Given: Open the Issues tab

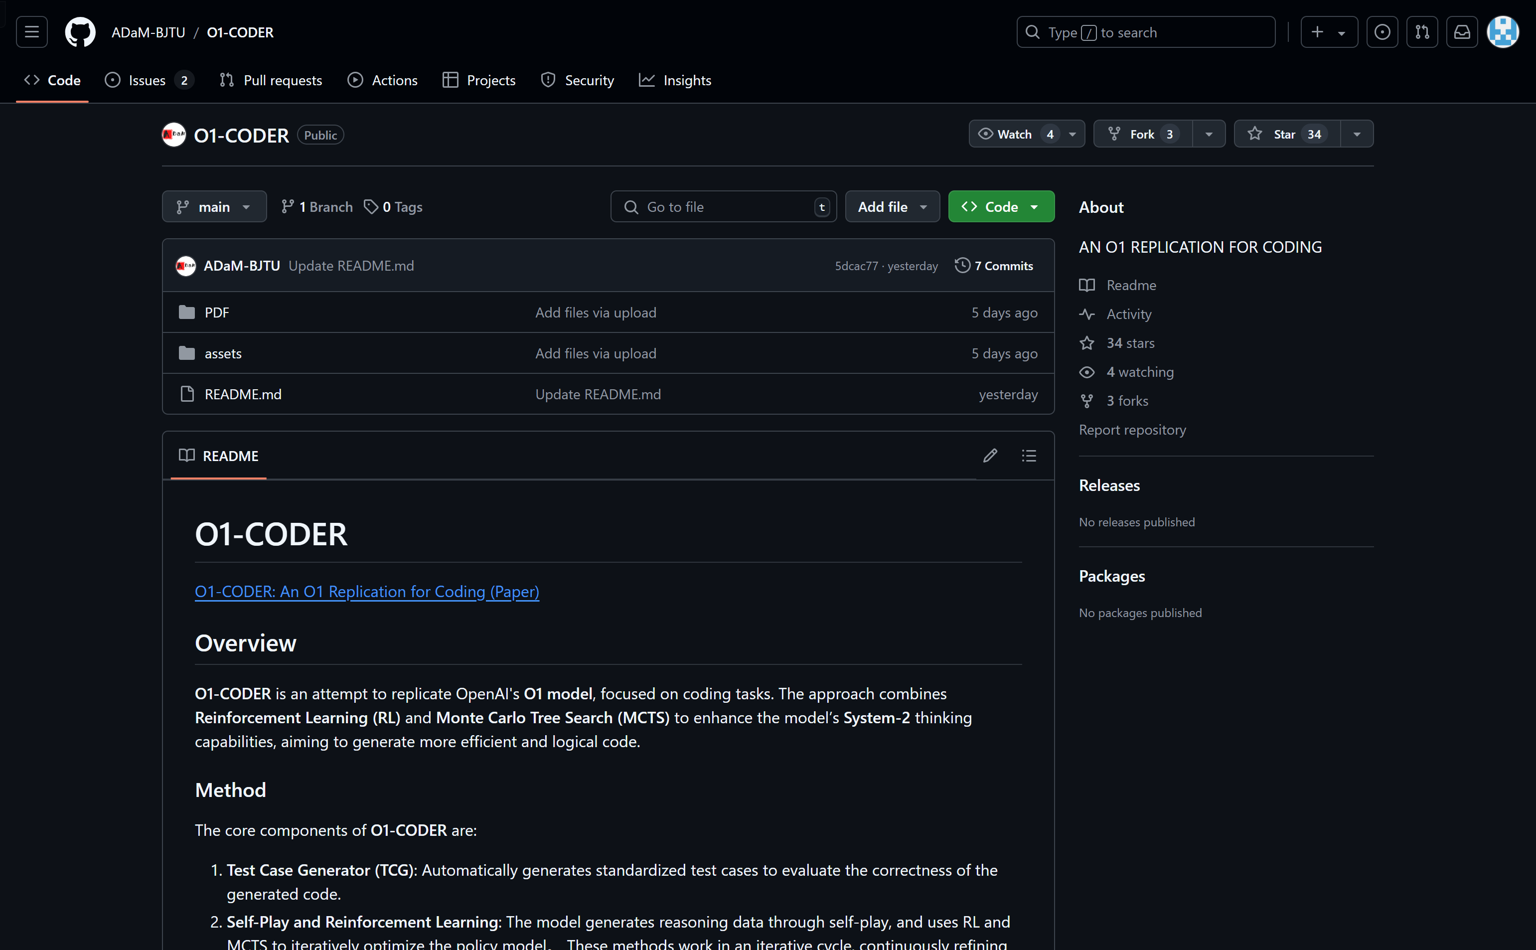Looking at the screenshot, I should tap(150, 80).
